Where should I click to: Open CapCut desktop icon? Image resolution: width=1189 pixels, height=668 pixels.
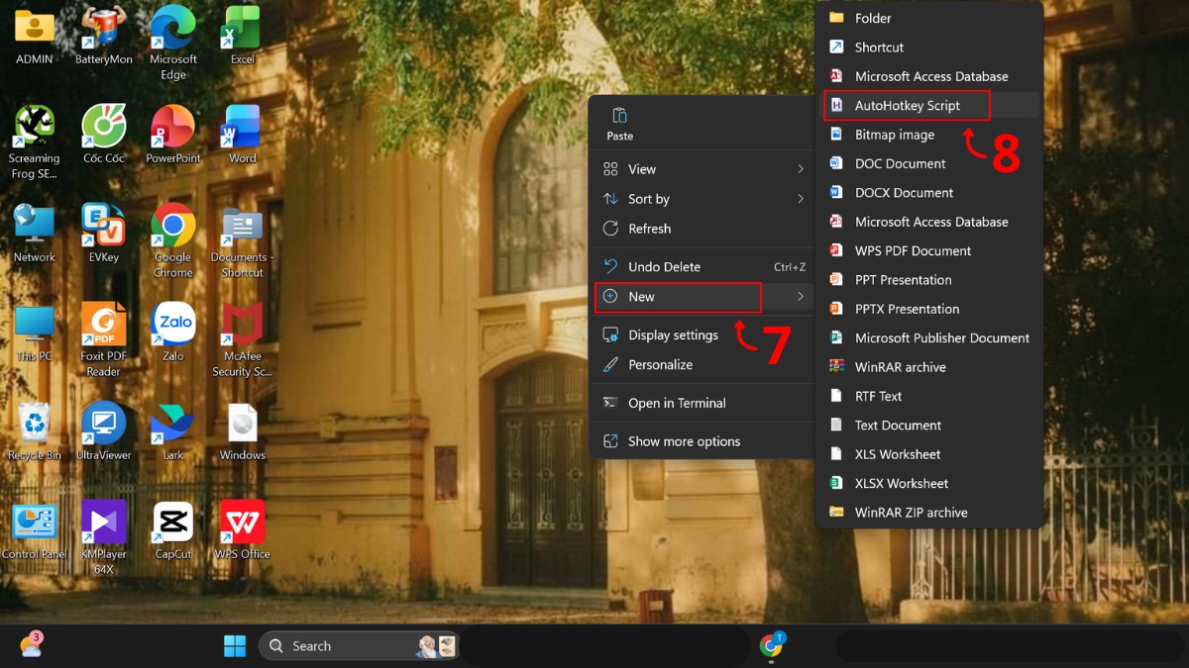tap(172, 520)
